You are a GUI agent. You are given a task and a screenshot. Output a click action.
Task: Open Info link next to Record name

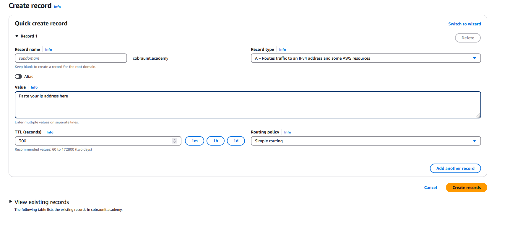click(x=48, y=50)
